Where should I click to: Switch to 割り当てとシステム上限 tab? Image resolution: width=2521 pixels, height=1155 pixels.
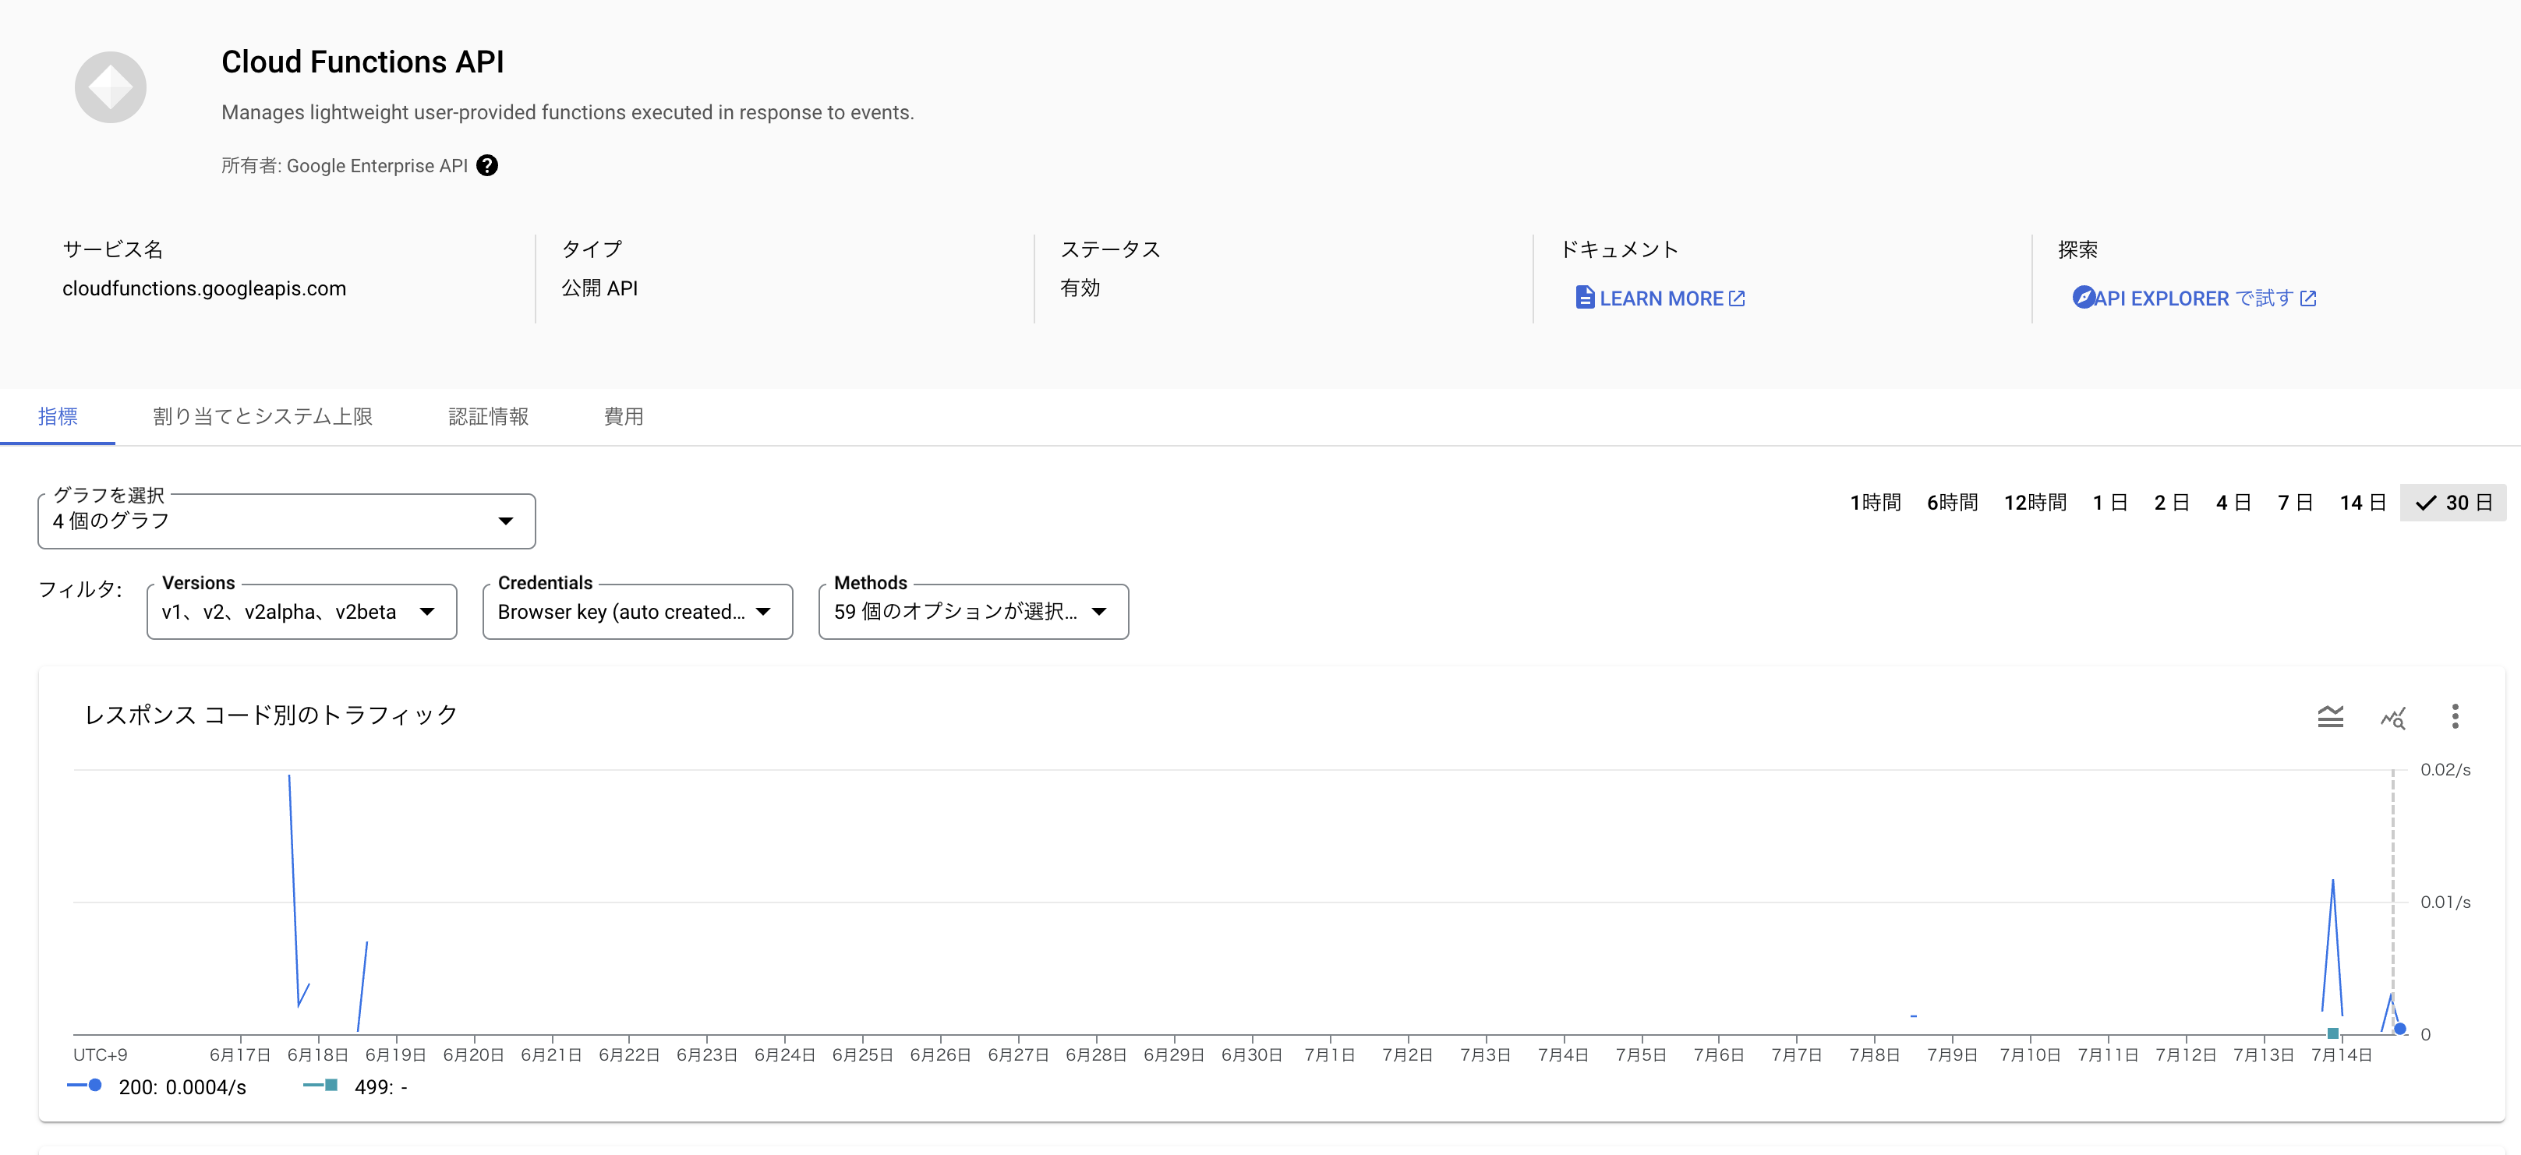point(262,416)
